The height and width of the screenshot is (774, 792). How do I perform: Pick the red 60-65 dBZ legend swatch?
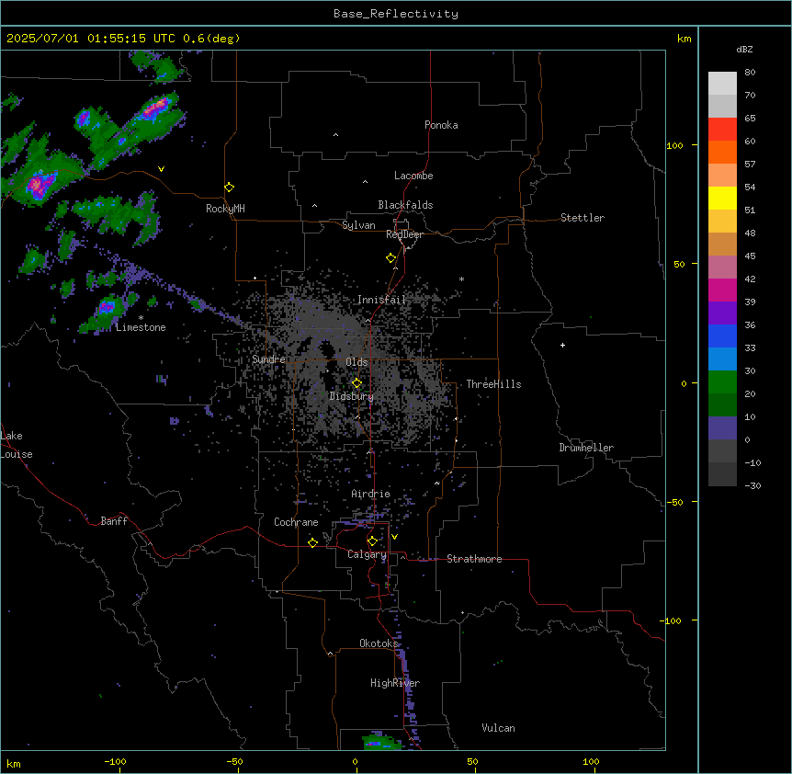click(x=722, y=130)
